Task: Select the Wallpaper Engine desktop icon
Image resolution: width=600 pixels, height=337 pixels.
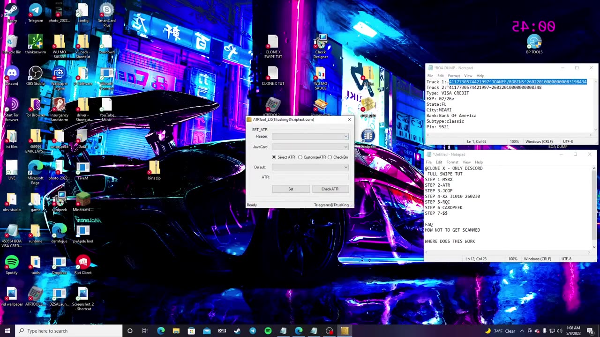Action: (59, 77)
